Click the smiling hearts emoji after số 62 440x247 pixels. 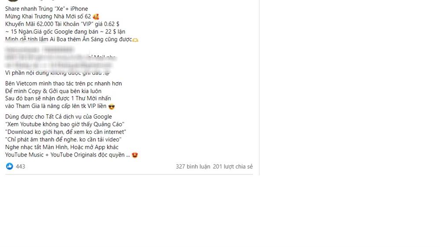tap(96, 17)
